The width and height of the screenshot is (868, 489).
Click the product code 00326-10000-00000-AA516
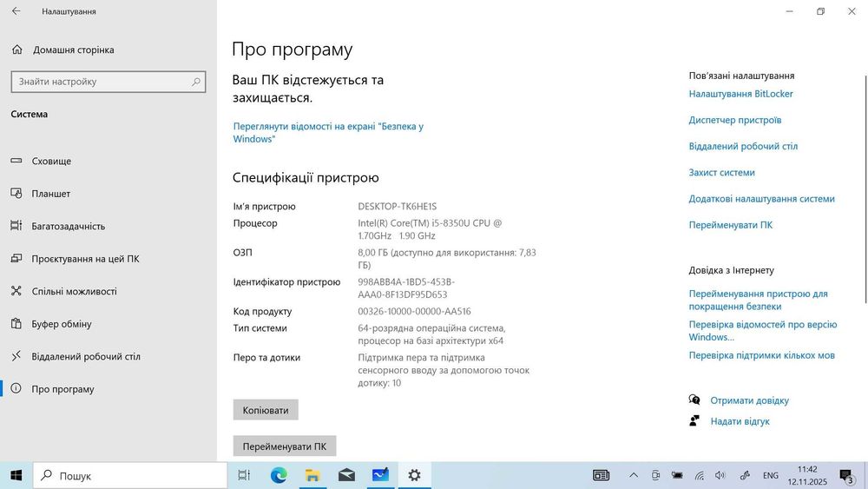click(414, 312)
